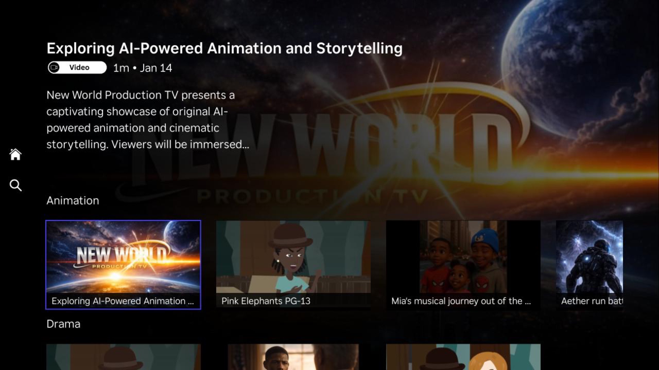
Task: Click the 'Pink Elephants PG-13' caption
Action: point(266,301)
